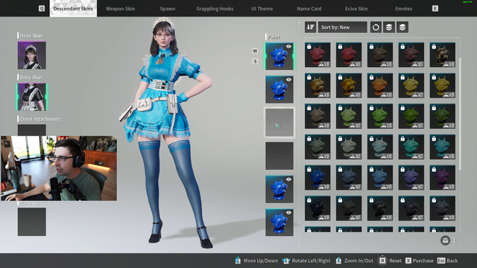Click the circular reset paint icon
This screenshot has height=268, width=477.
(376, 27)
